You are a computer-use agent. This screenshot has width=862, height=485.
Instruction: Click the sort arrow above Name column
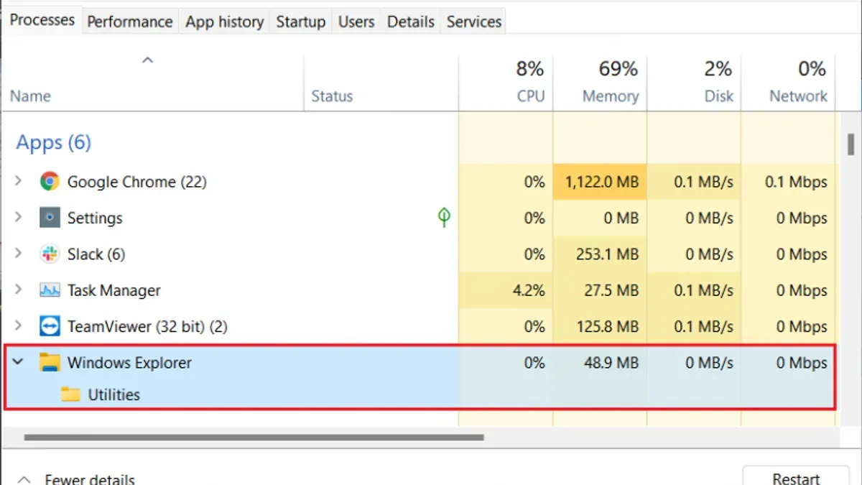(x=147, y=60)
